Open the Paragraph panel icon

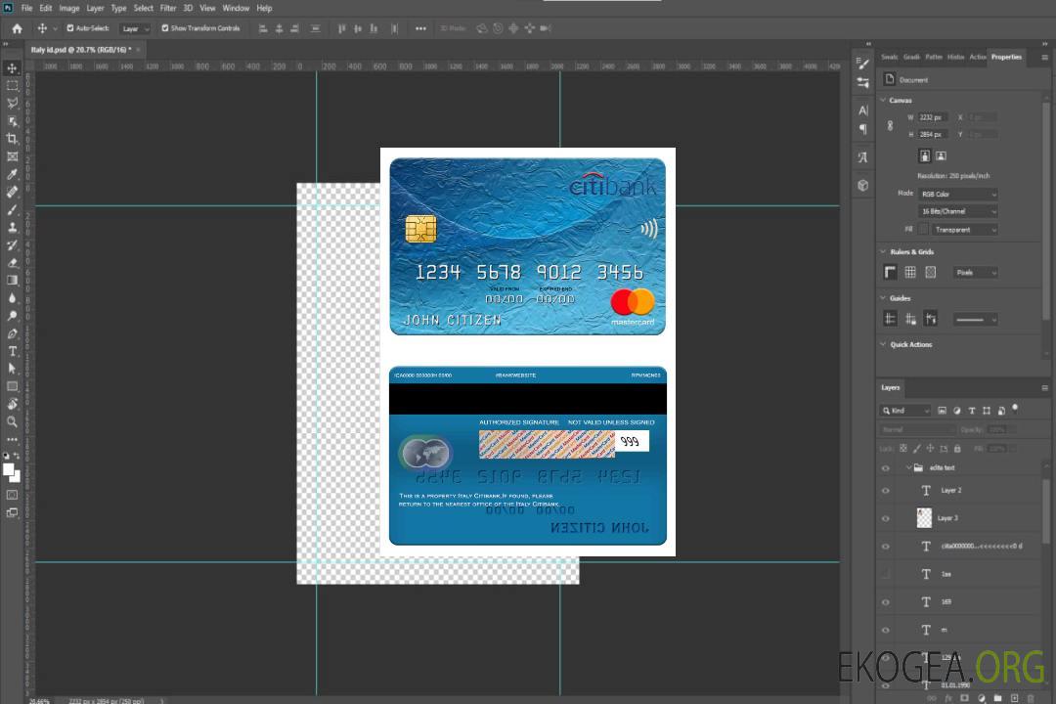[862, 129]
